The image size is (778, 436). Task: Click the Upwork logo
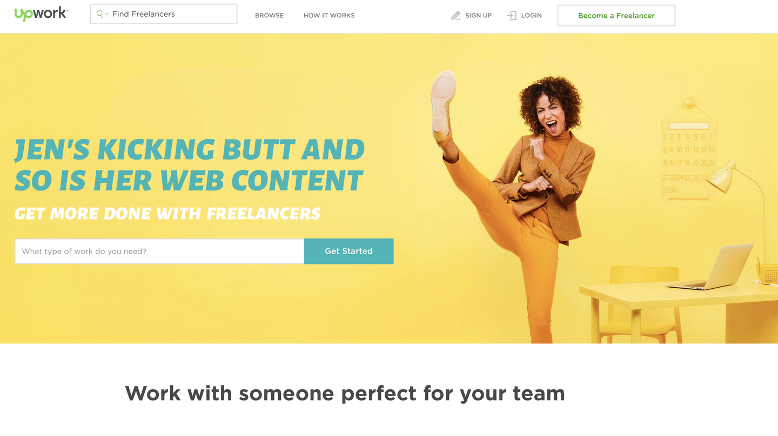(41, 14)
